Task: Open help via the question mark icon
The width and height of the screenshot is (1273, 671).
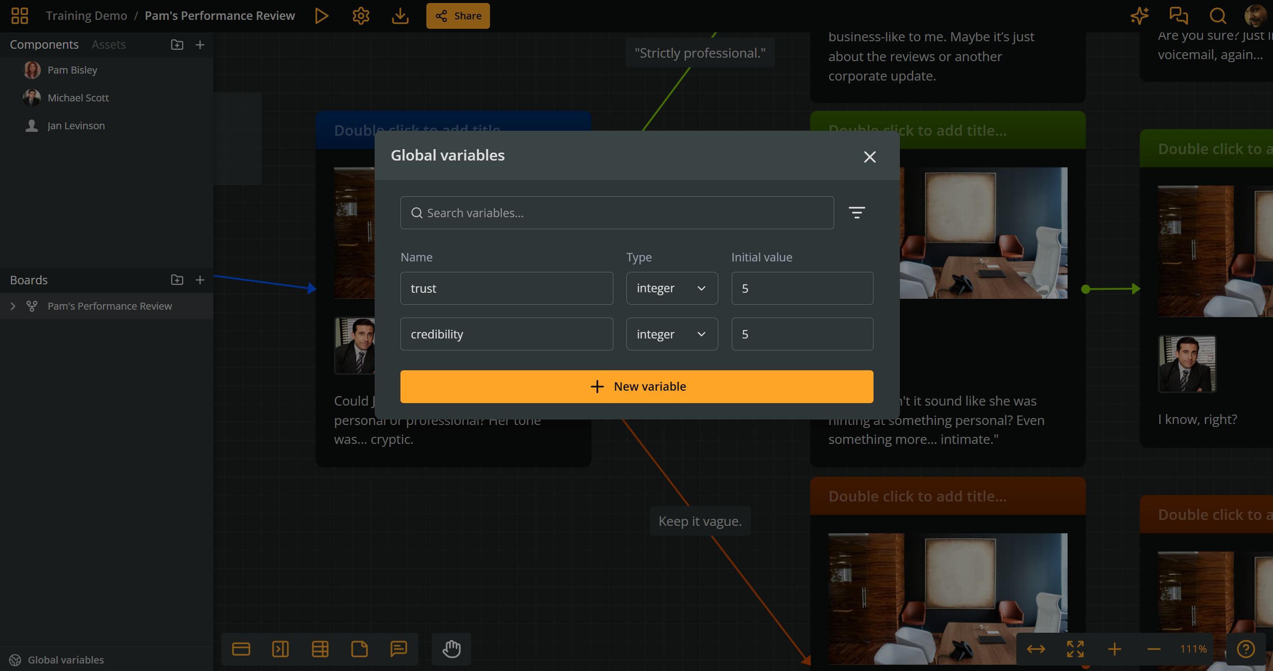Action: coord(1245,649)
